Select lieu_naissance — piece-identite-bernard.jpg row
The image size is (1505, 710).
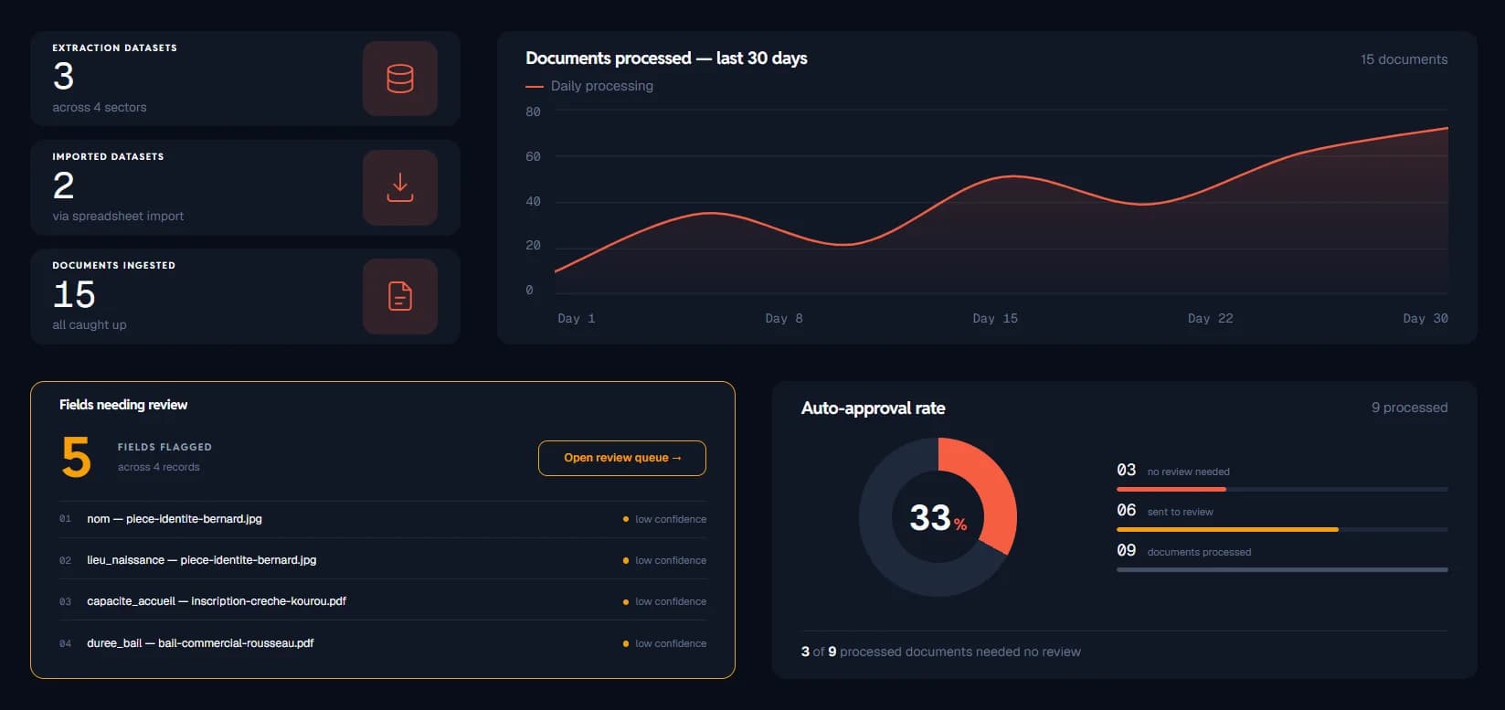pos(383,560)
